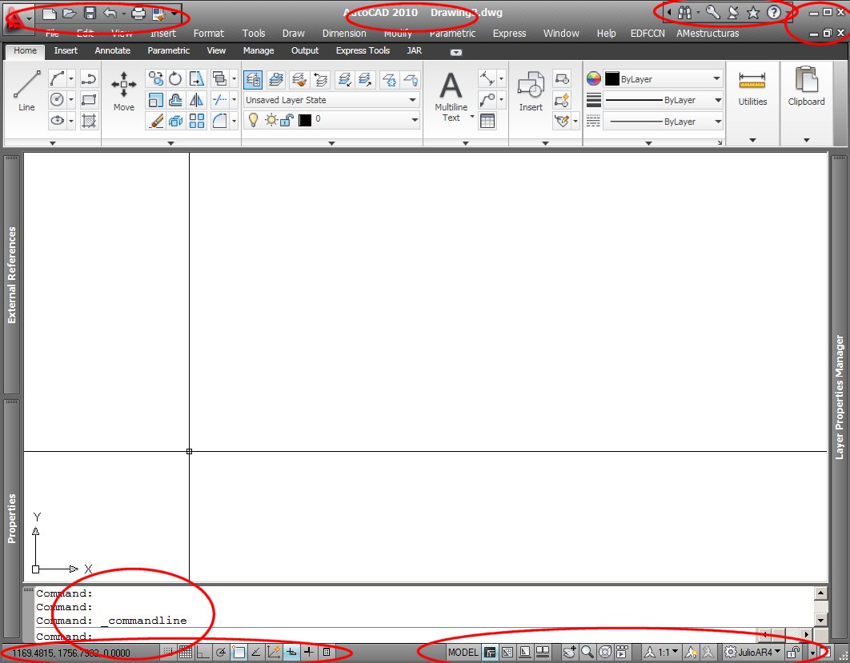Click layer 0 black color swatch
The image size is (850, 663).
[x=305, y=120]
